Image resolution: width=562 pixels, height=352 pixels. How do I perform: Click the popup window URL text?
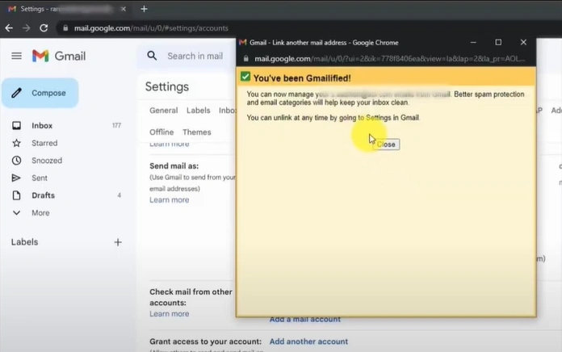coord(390,58)
